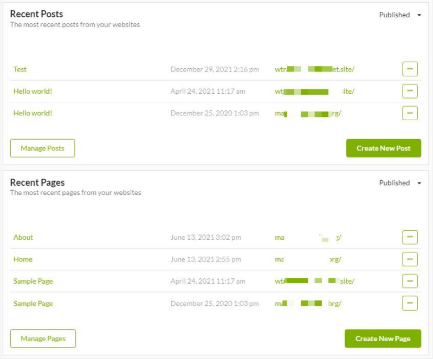
Task: Open the Home page link
Action: pos(23,259)
